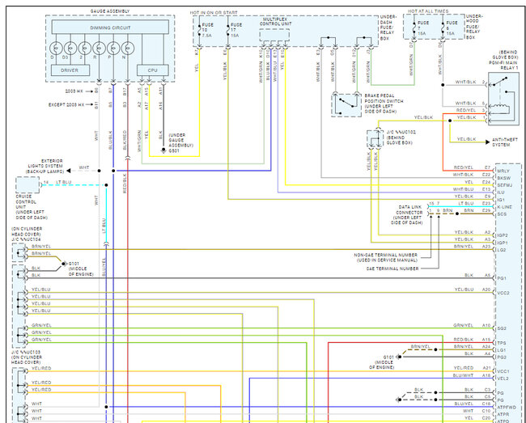The height and width of the screenshot is (423, 526).
Task: Click the P indicator lamp symbol
Action: (x=113, y=49)
